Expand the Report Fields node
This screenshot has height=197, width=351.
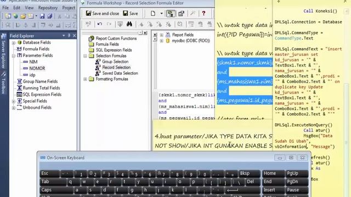(161, 35)
